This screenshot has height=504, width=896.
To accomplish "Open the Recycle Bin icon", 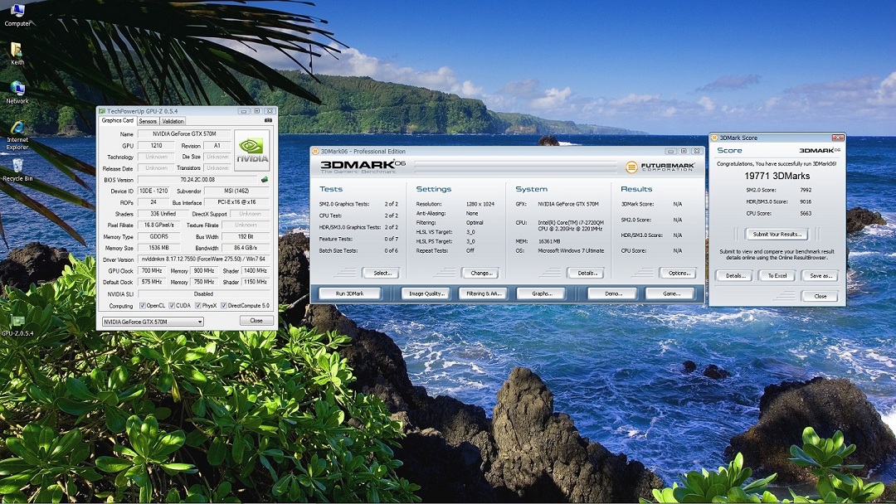I will [x=17, y=170].
